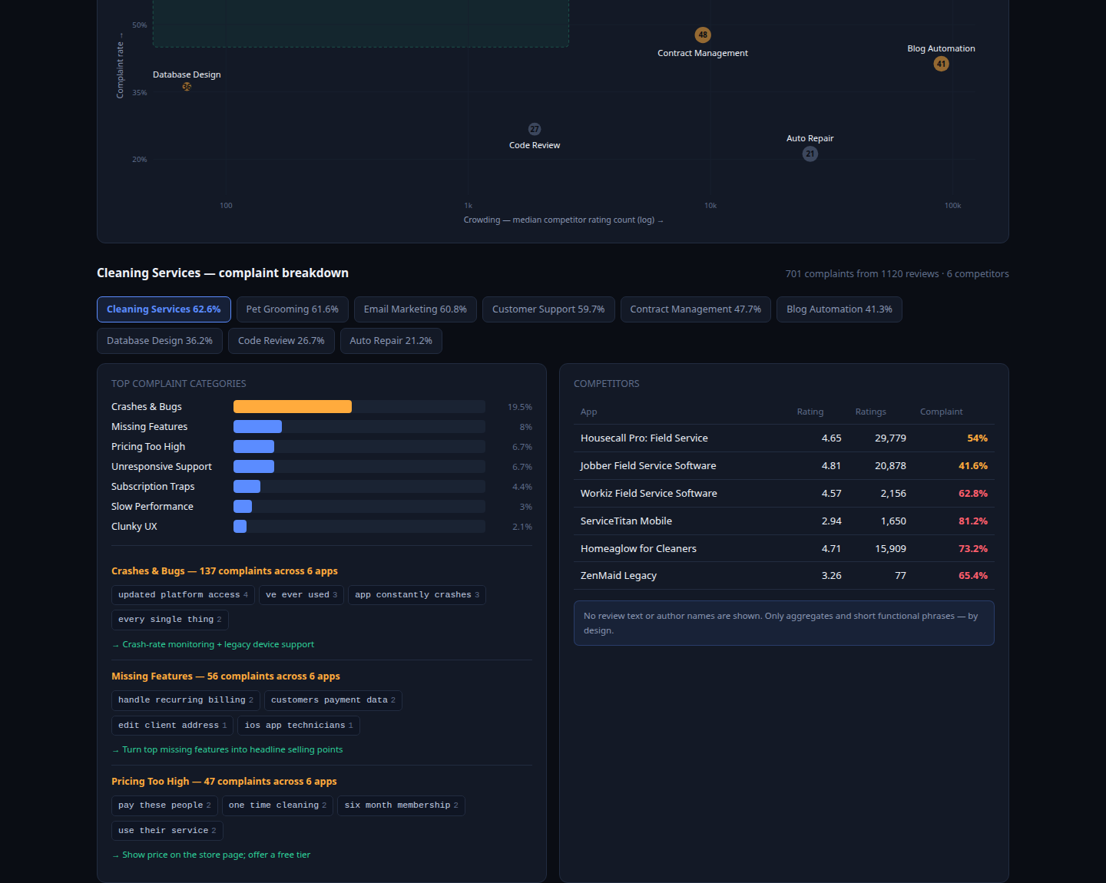Click the 'handle recurring billing' phrase chip
Image resolution: width=1106 pixels, height=883 pixels.
[186, 700]
